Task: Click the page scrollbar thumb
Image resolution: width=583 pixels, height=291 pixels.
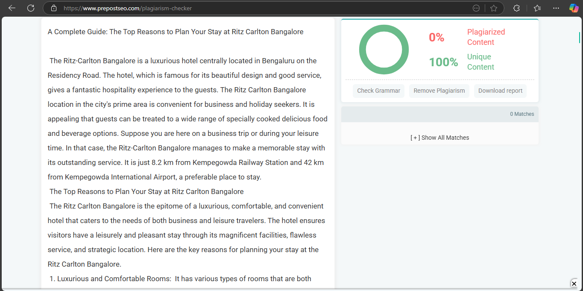Action: click(x=580, y=37)
